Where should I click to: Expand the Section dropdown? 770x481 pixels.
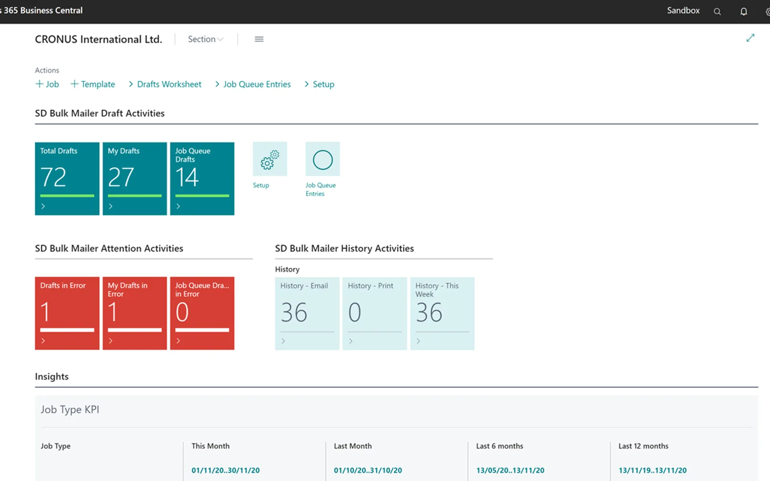pyautogui.click(x=205, y=39)
